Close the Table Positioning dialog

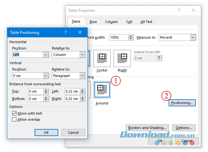click(x=80, y=32)
